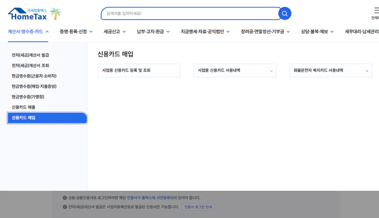Select 현금영수증(매입·지출증빙) in sidebar

(x=34, y=86)
